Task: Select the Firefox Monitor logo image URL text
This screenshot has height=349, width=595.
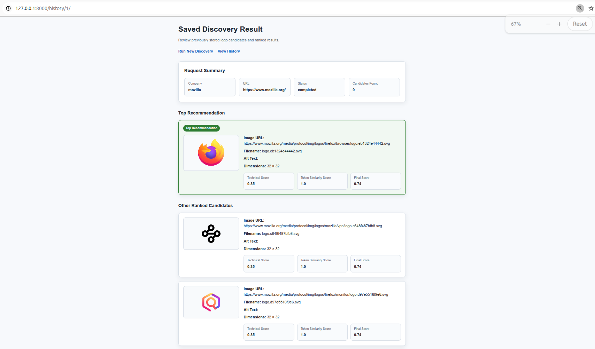Action: pyautogui.click(x=316, y=294)
